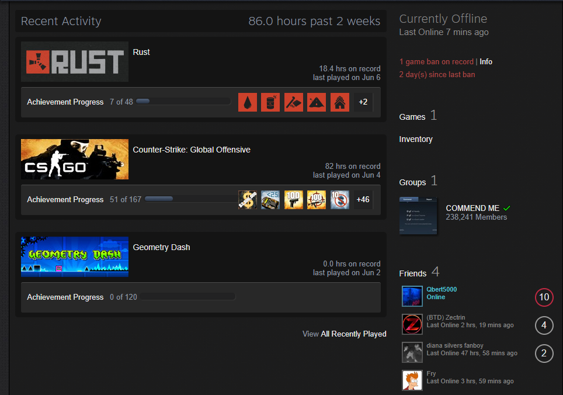This screenshot has width=563, height=395.
Task: Click the CS:GO pistol 100 achievement icon
Action: [294, 200]
